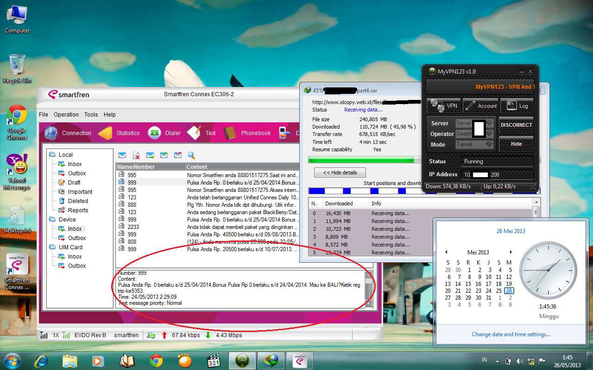The height and width of the screenshot is (370, 593).
Task: Click the green download arrow in Smartfren status bar
Action: click(208, 335)
